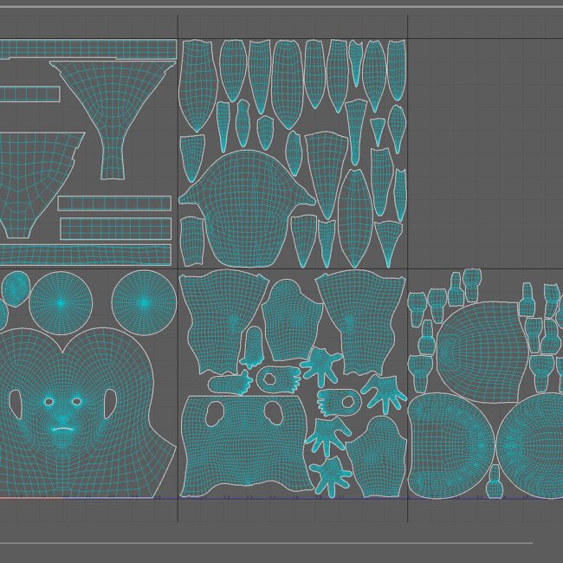Select the small bottle-shaped shell between the two round shells

pyautogui.click(x=495, y=482)
